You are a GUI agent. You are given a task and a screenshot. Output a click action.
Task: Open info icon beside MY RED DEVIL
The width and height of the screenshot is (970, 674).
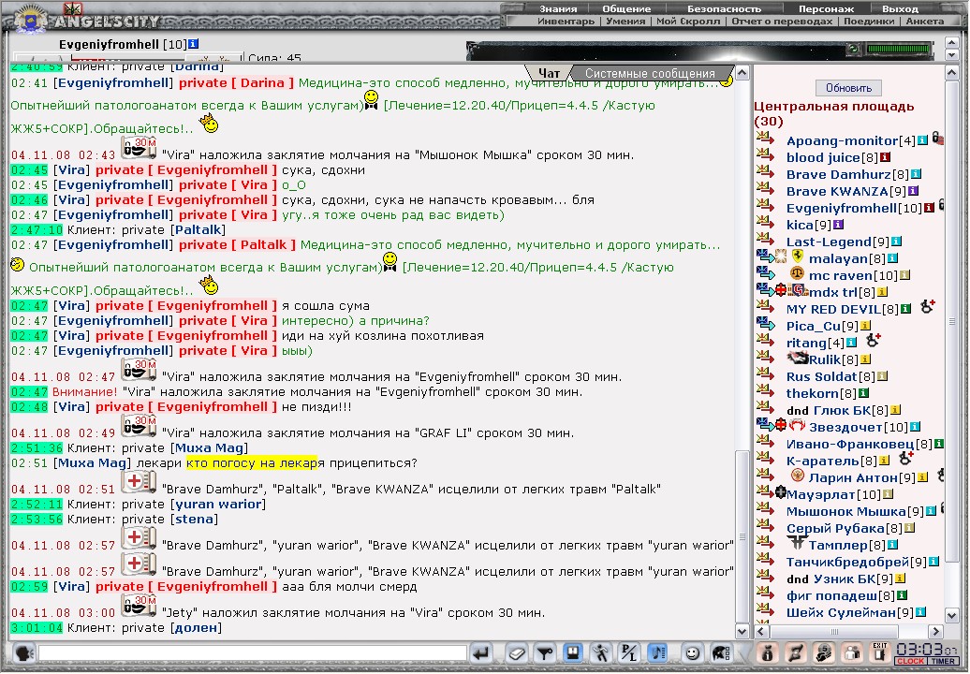tap(905, 309)
